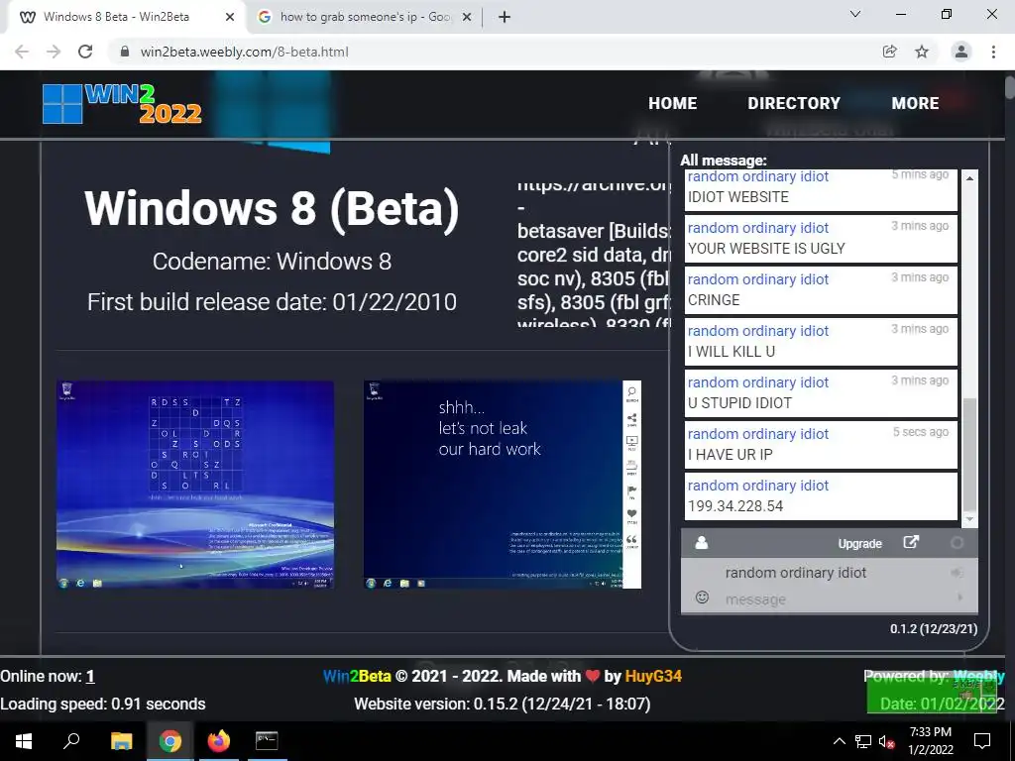Click Chrome icon in taskbar
1015x761 pixels.
170,741
